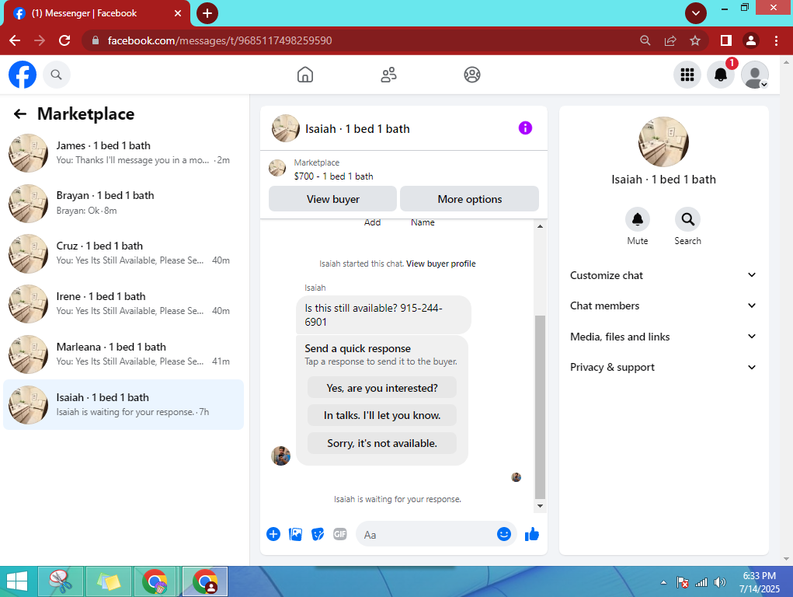Open the Friends icon in top navigation

click(388, 75)
